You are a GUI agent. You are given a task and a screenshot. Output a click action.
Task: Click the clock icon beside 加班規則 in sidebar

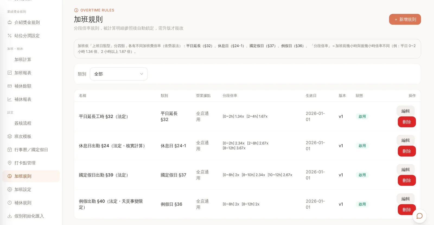9,176
